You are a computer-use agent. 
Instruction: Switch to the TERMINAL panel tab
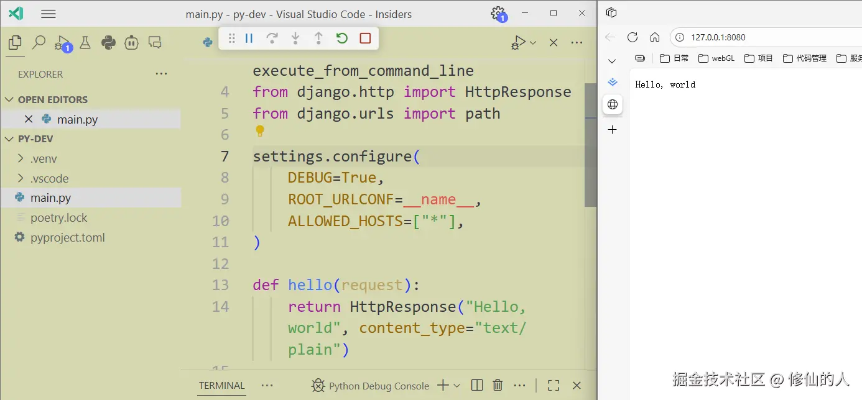pyautogui.click(x=222, y=386)
